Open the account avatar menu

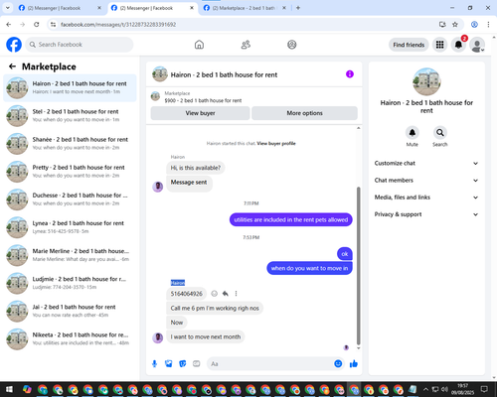coord(477,45)
